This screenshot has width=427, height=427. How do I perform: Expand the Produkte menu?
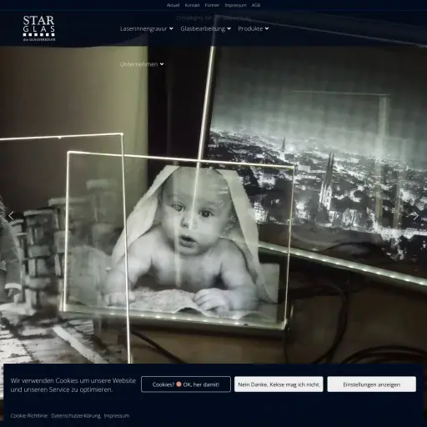point(254,28)
